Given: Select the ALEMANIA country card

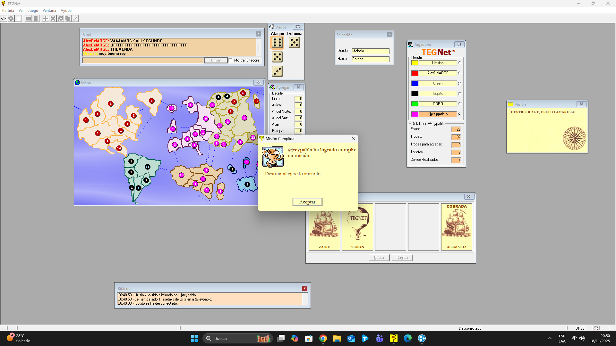Looking at the screenshot, I should coord(456,227).
